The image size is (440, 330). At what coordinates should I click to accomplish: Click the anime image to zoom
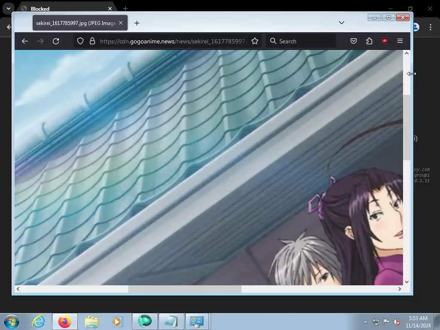[x=209, y=168]
